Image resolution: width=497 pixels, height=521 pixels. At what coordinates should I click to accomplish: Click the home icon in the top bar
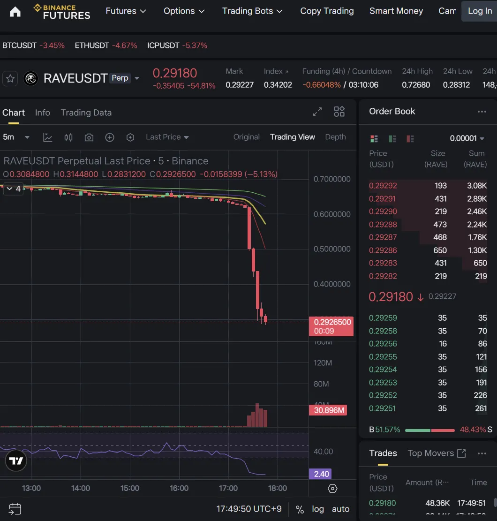[x=15, y=12]
